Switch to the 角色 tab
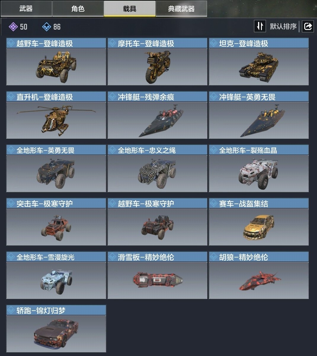Viewport: 317px width, 356px height. [x=78, y=9]
